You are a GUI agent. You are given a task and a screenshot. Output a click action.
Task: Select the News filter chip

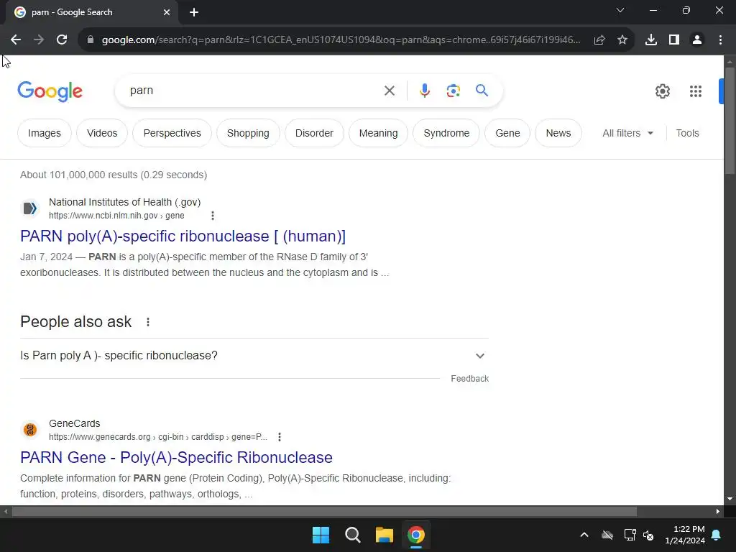click(x=558, y=133)
